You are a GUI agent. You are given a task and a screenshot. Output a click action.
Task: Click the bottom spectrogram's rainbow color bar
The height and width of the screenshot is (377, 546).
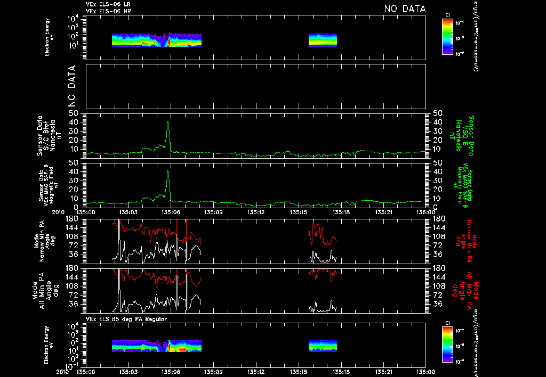tap(447, 345)
